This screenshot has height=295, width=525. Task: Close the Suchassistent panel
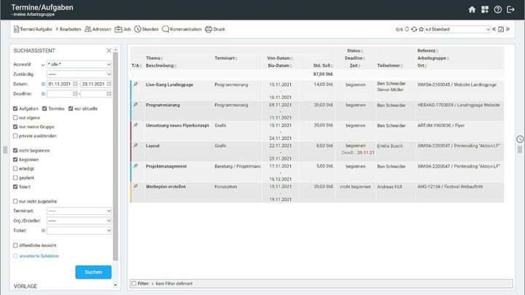[x=109, y=50]
